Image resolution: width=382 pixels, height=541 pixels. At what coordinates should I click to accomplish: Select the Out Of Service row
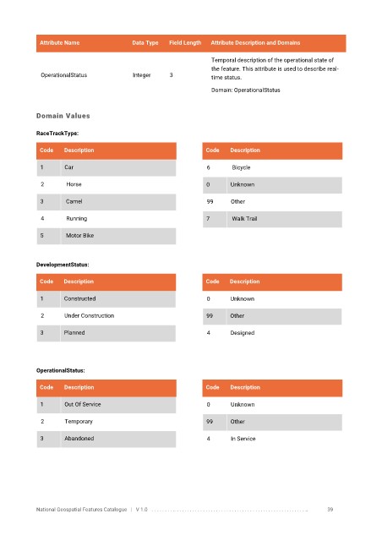pyautogui.click(x=106, y=404)
